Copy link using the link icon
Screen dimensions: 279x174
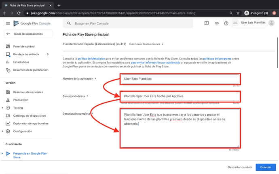pyautogui.click(x=216, y=23)
